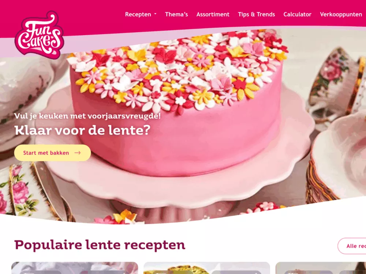Open the Recepten menu
This screenshot has width=366, height=274.
[x=138, y=15]
